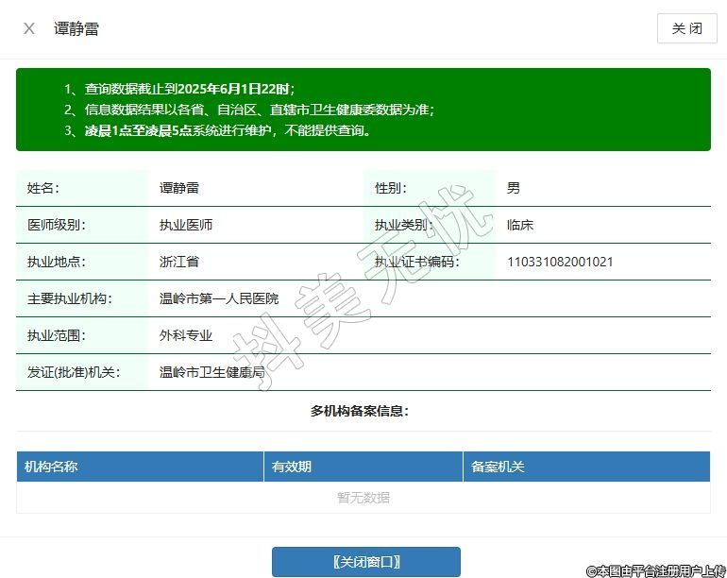Click the 执业证书编码 field label
The height and width of the screenshot is (578, 727).
coord(416,262)
